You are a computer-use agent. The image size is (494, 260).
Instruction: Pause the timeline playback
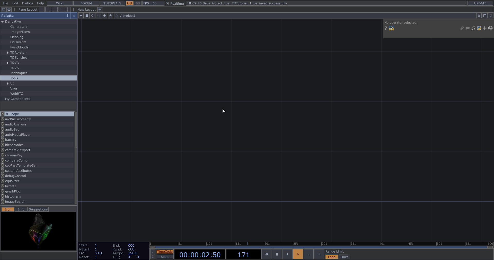(x=277, y=254)
